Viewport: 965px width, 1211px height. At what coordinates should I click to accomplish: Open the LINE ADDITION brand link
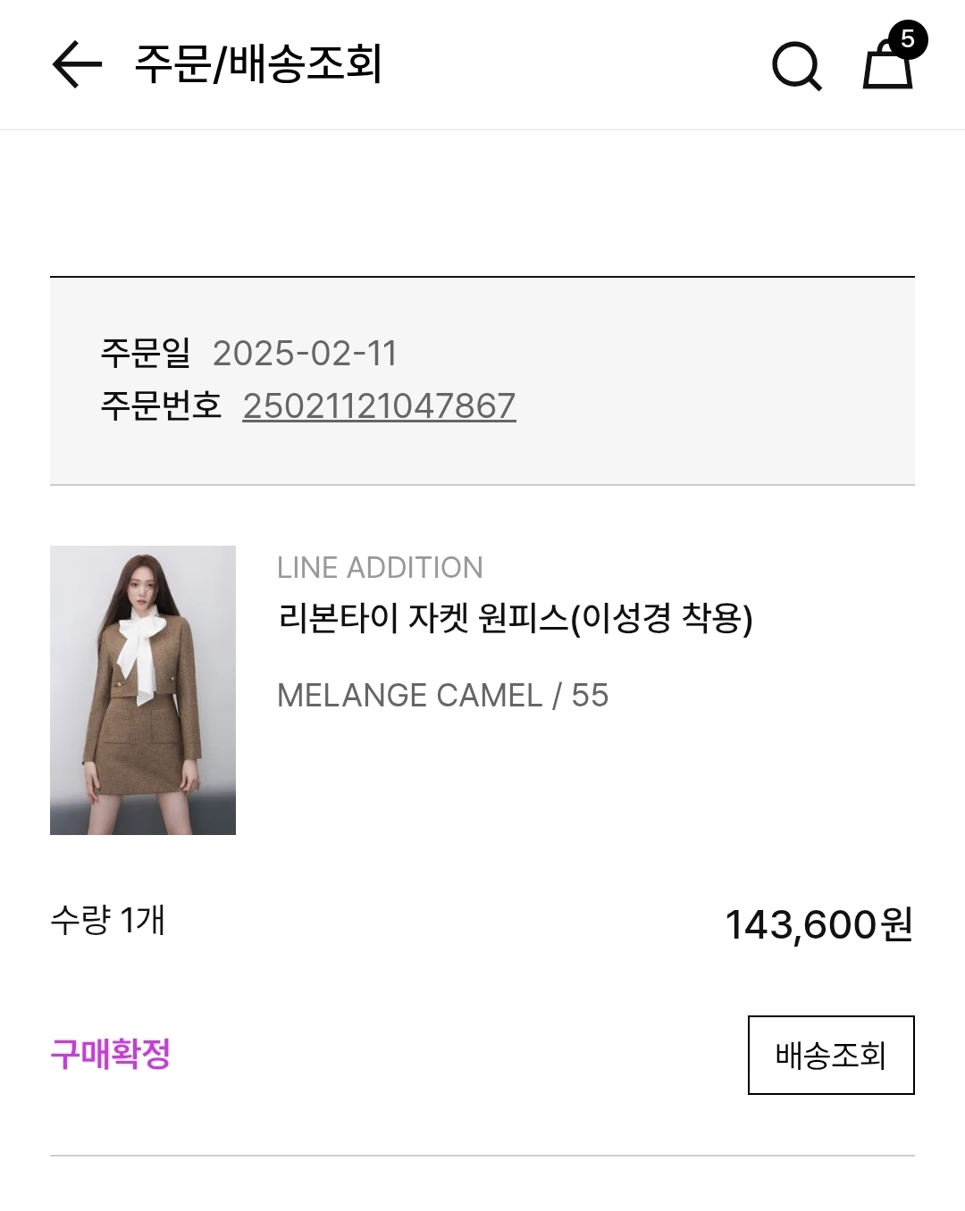point(380,568)
